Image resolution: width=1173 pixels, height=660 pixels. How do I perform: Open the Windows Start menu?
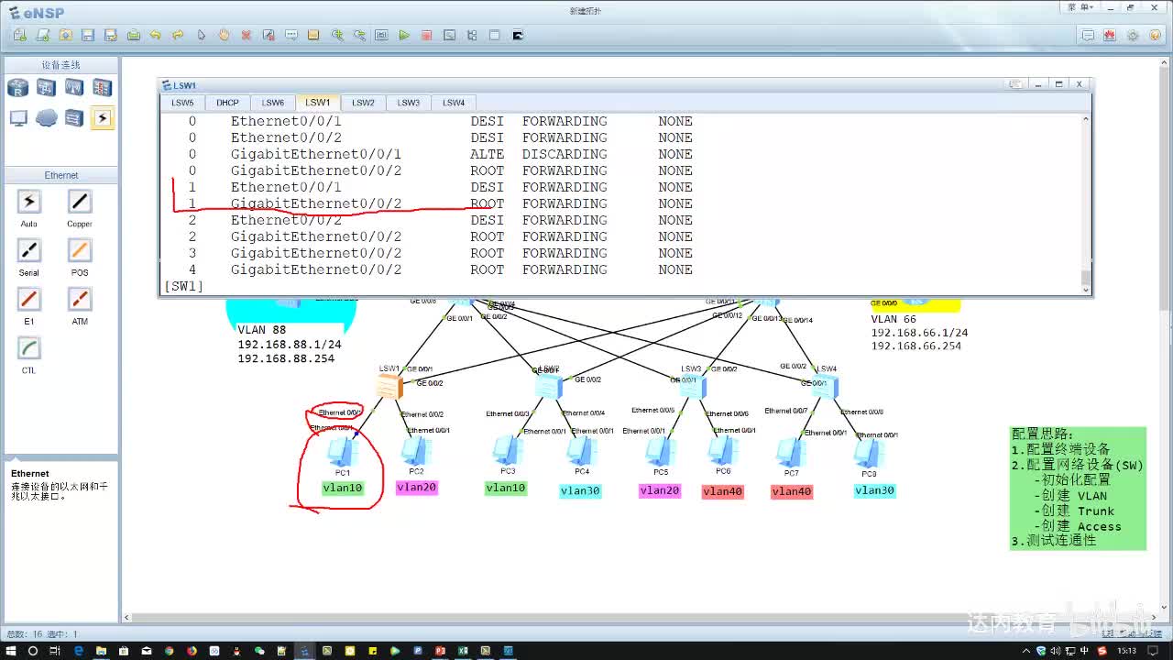point(10,651)
